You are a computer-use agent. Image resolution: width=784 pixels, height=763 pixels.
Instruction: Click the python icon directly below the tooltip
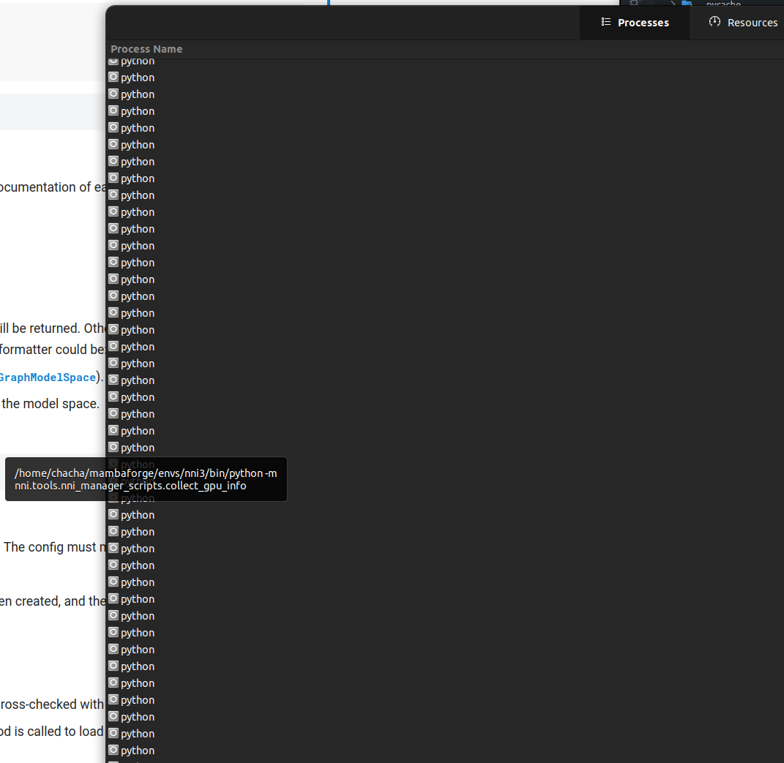(x=113, y=514)
